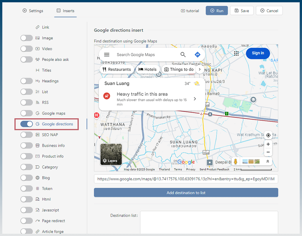
Task: Collapse the map layer selector with its chevron
Action: (268, 161)
